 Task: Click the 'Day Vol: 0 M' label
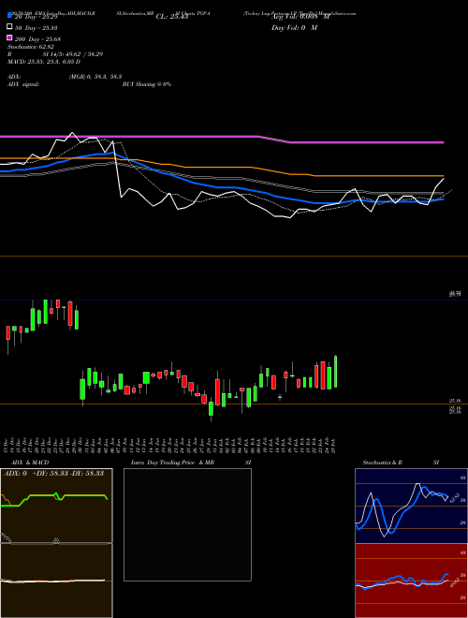(294, 27)
